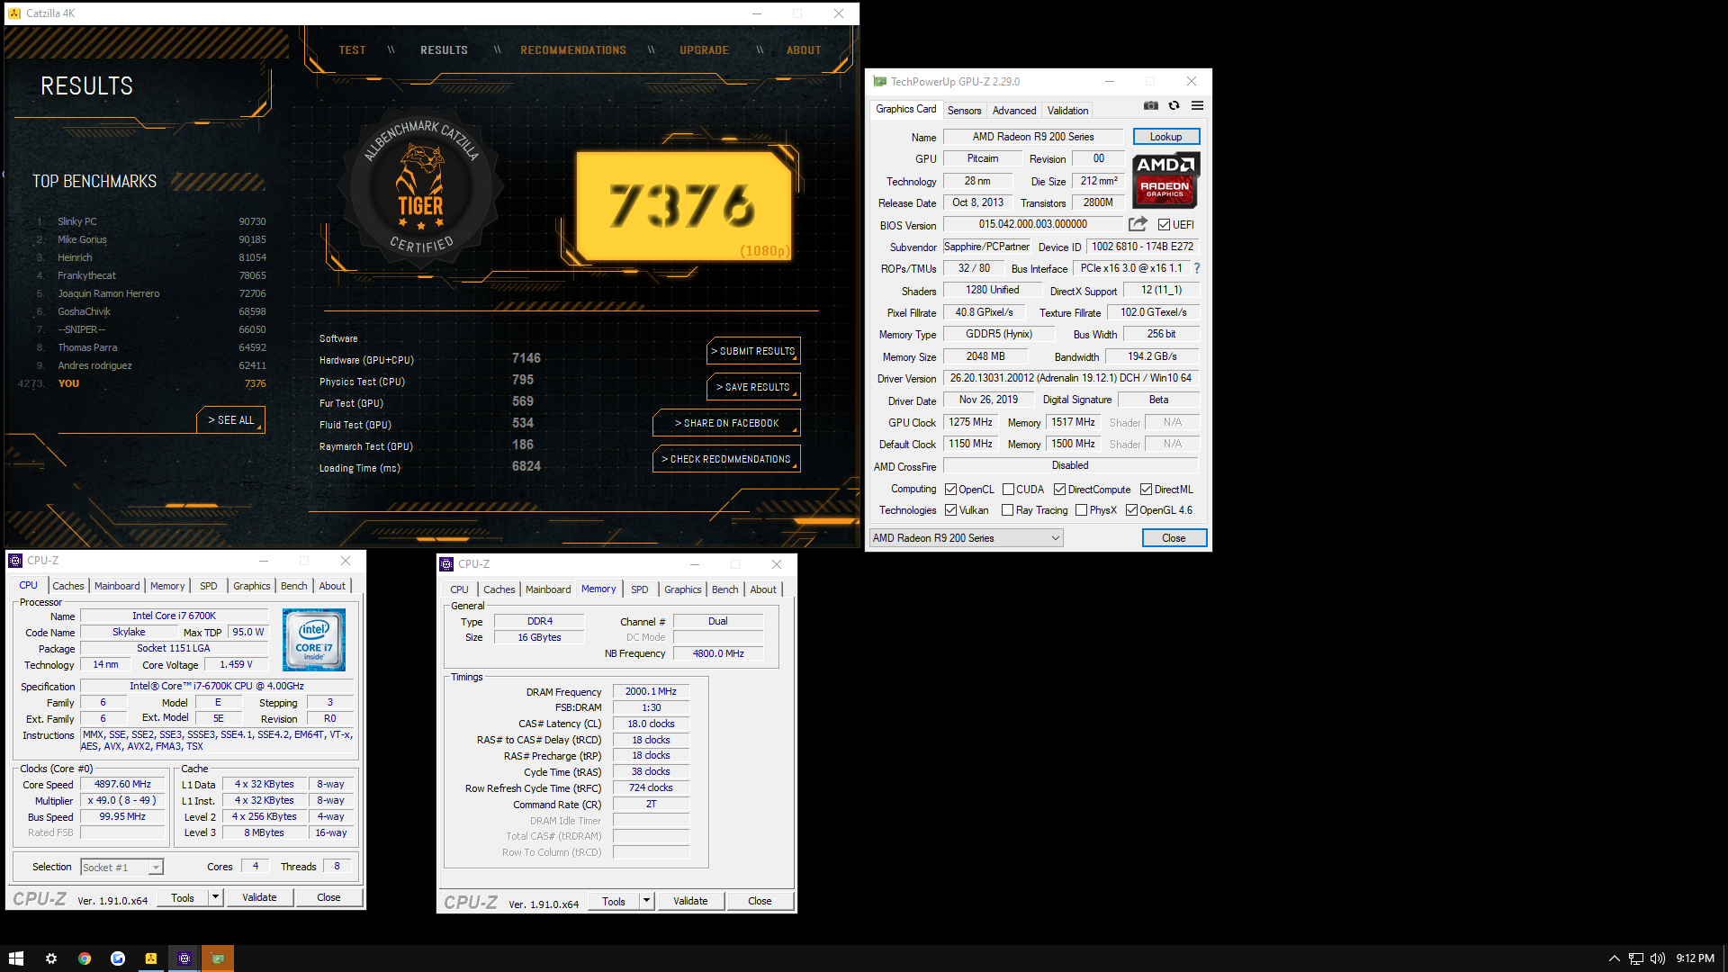Click Save Results button
This screenshot has width=1728, height=972.
(x=753, y=387)
